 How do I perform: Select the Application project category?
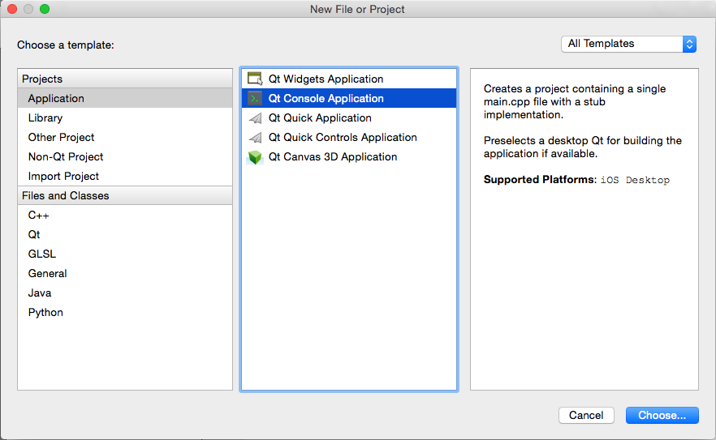pyautogui.click(x=125, y=99)
